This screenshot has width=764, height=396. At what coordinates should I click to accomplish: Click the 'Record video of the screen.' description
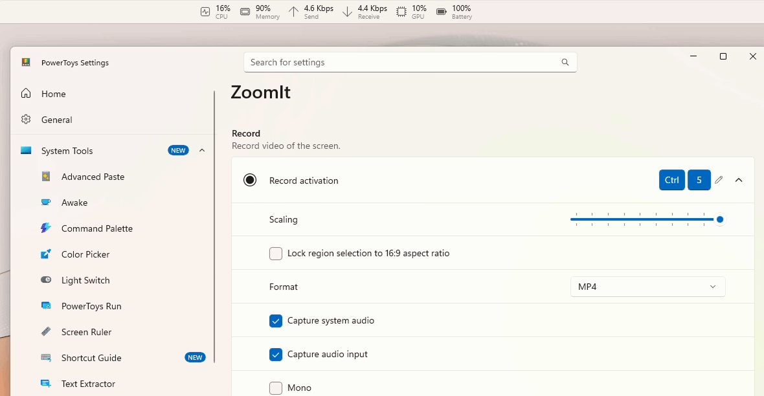[286, 146]
